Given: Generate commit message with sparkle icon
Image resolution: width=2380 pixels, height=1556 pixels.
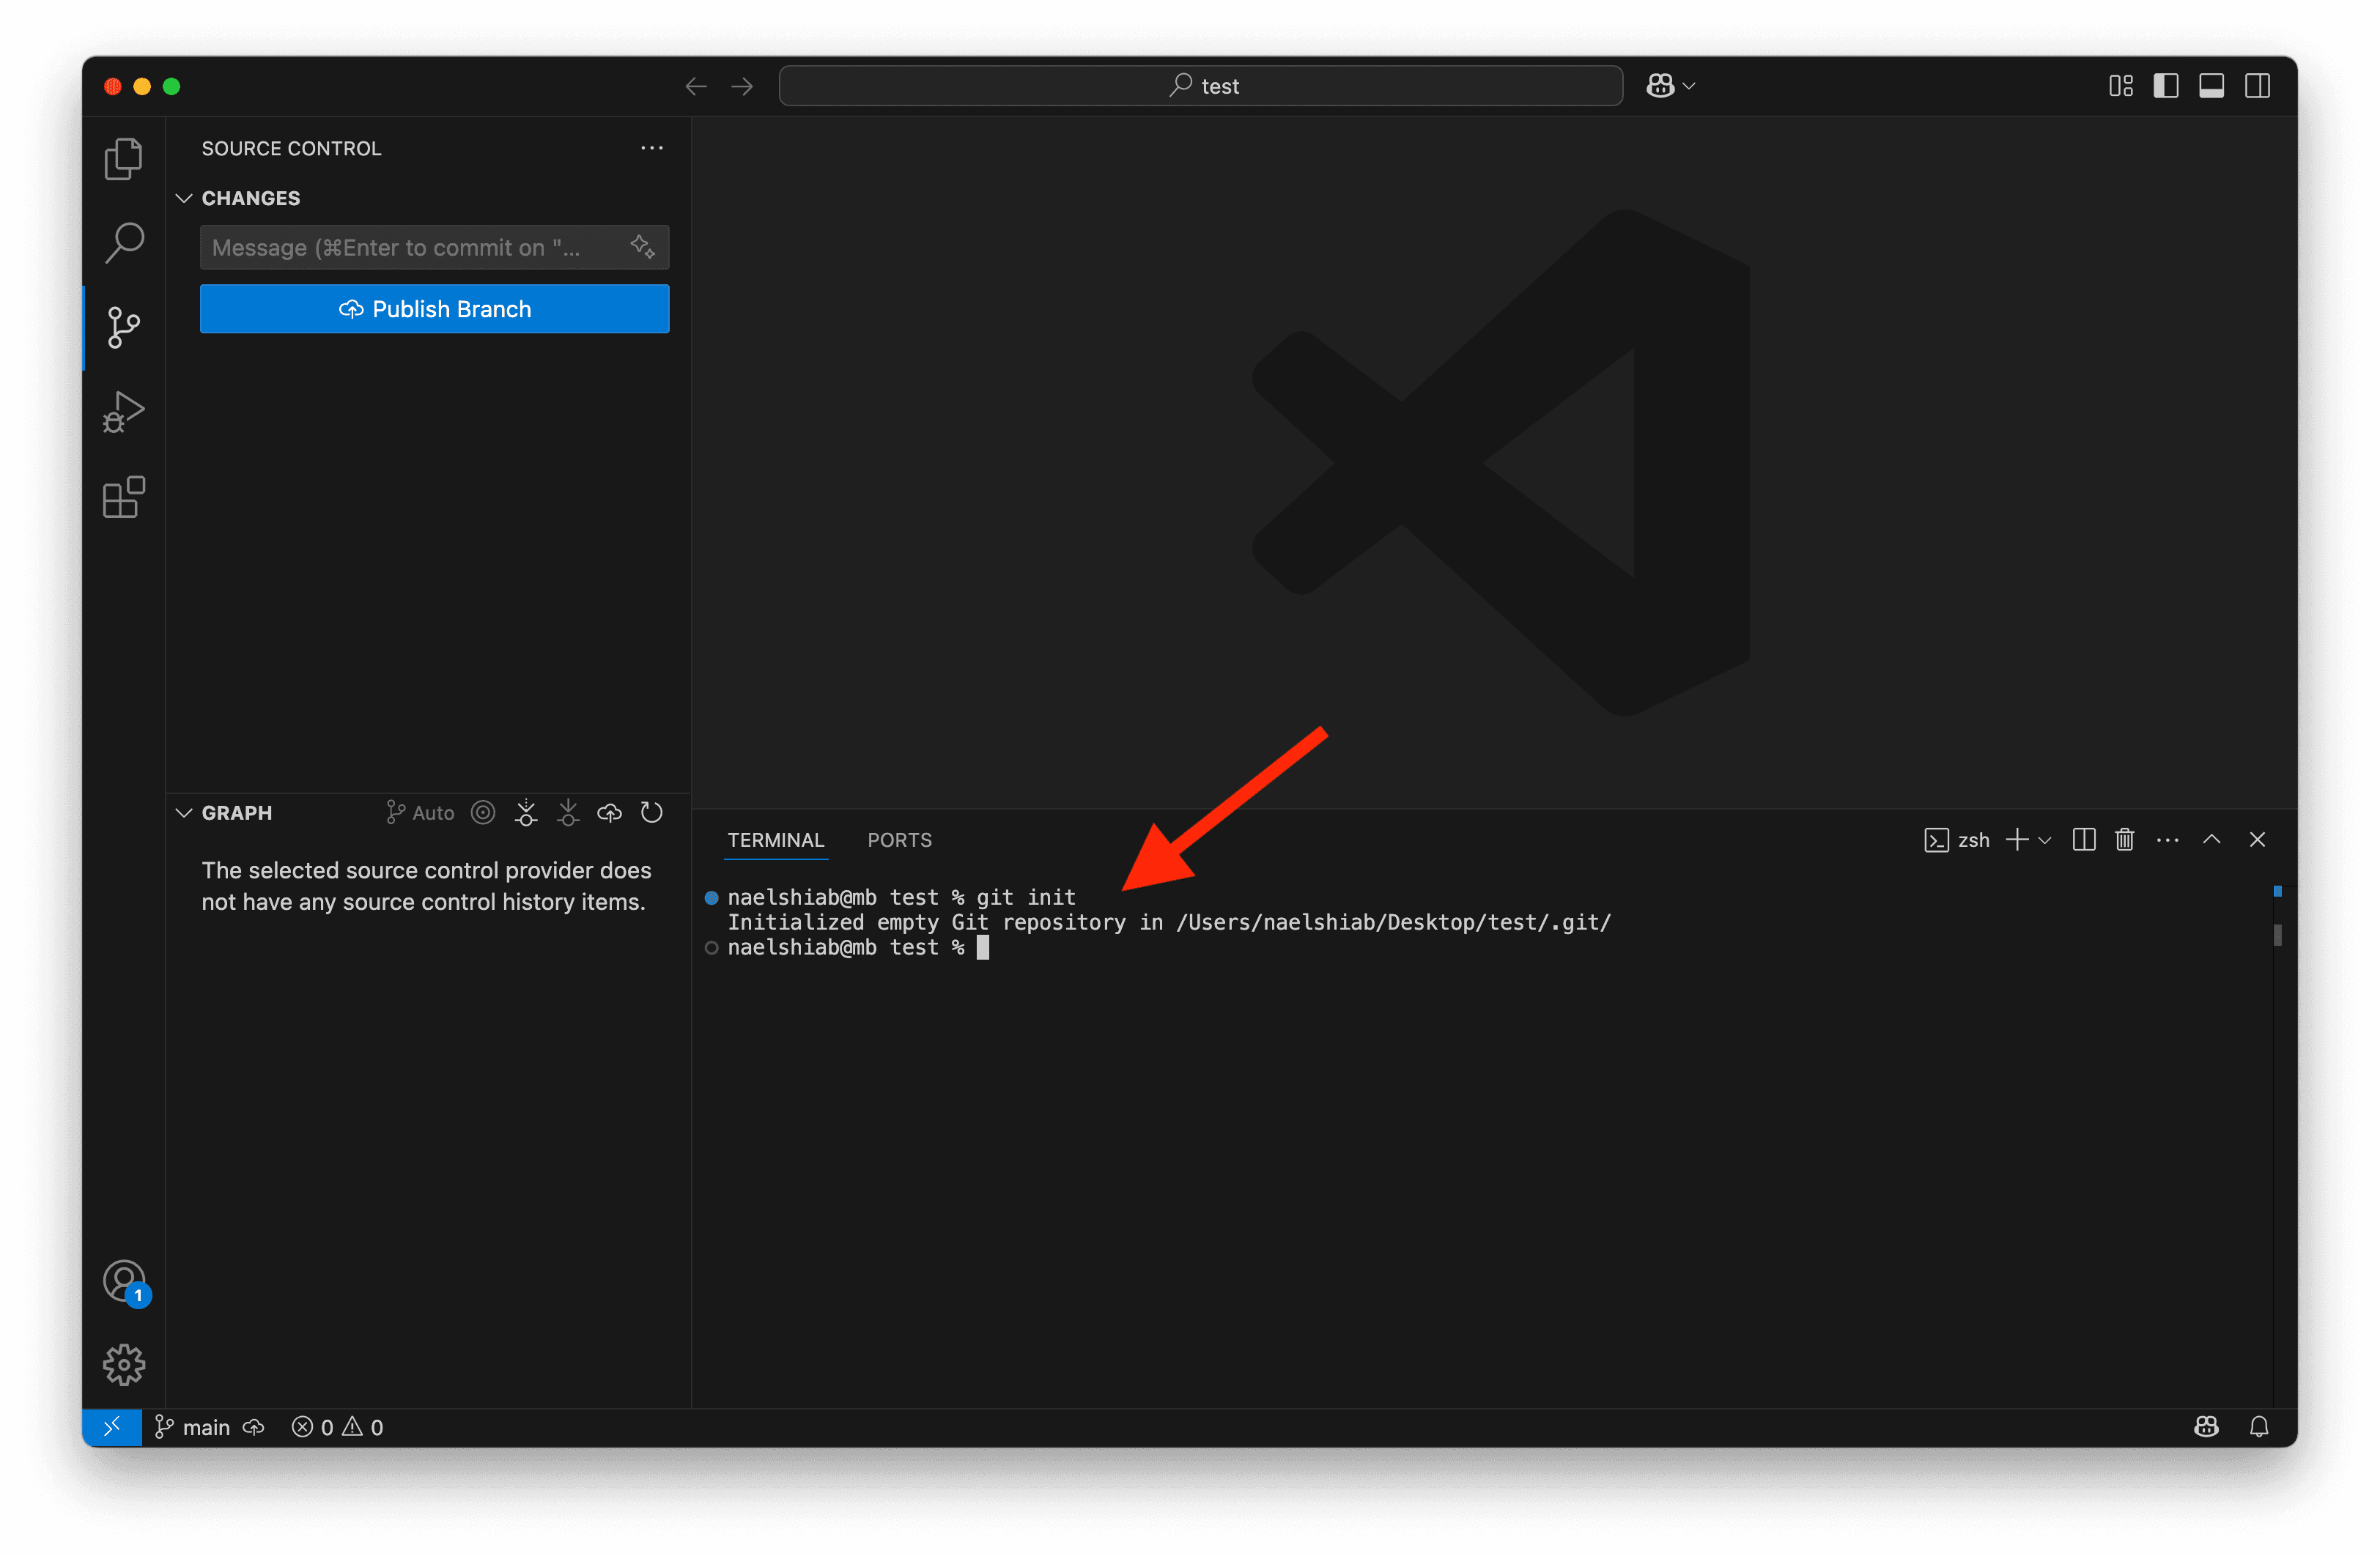Looking at the screenshot, I should (x=643, y=247).
